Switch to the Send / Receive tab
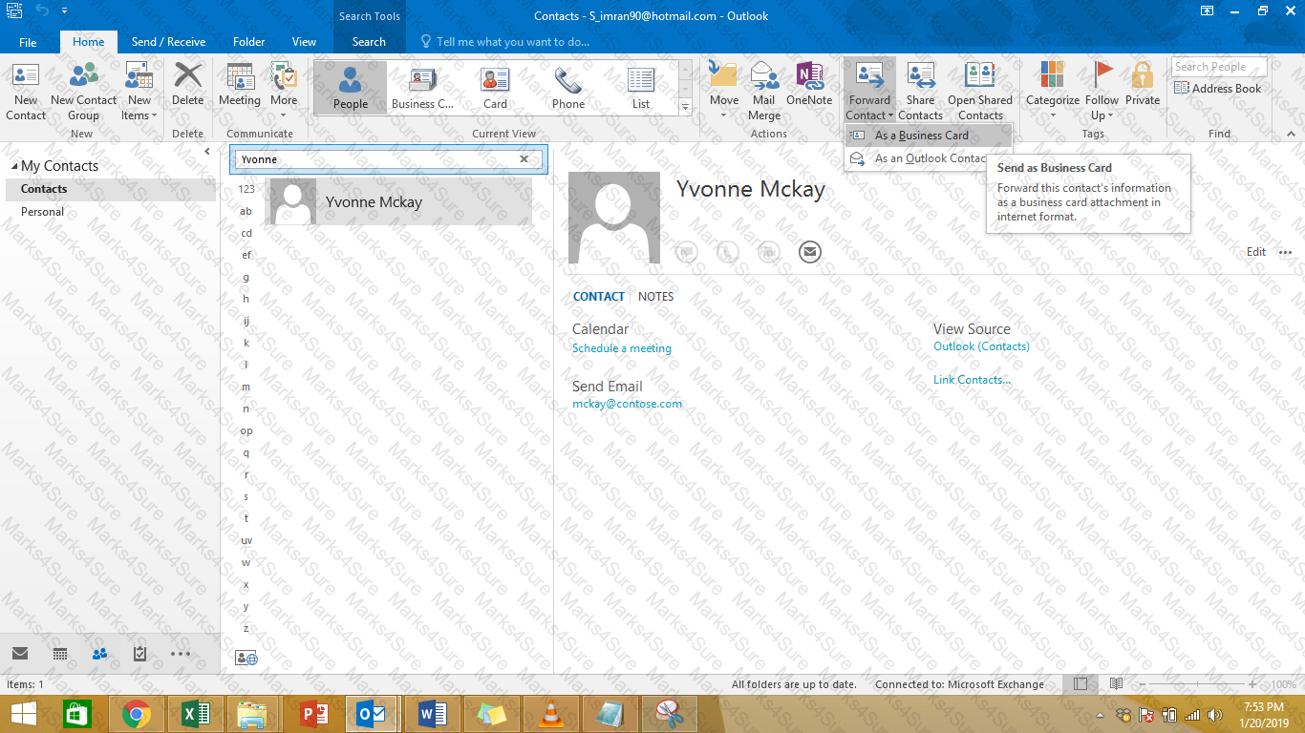1305x733 pixels. tap(168, 42)
